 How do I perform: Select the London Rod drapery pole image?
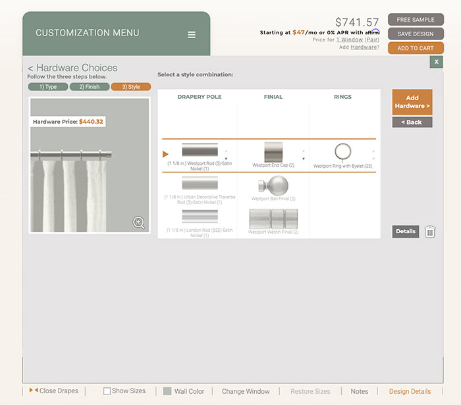click(200, 217)
